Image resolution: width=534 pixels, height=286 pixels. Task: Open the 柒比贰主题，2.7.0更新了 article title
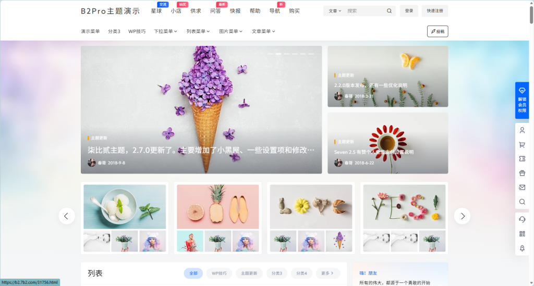(201, 150)
